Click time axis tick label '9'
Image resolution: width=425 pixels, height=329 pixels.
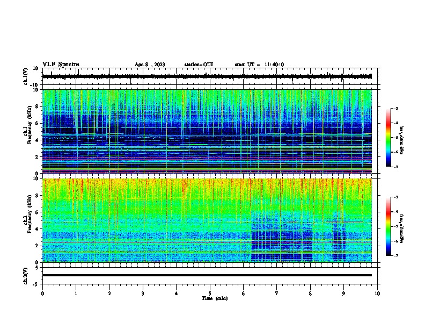coord(343,294)
